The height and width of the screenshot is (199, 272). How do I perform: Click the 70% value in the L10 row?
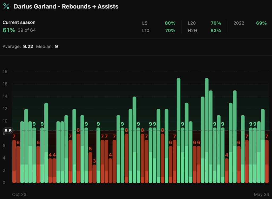point(170,31)
